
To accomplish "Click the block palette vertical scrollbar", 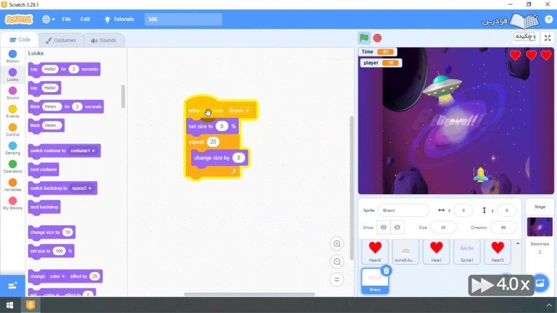I will (123, 96).
